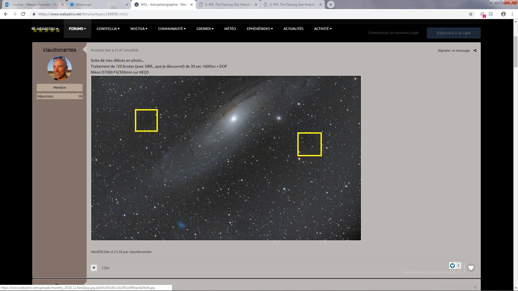Click the user profile icon in toolbar
This screenshot has height=291, width=518.
point(503,14)
